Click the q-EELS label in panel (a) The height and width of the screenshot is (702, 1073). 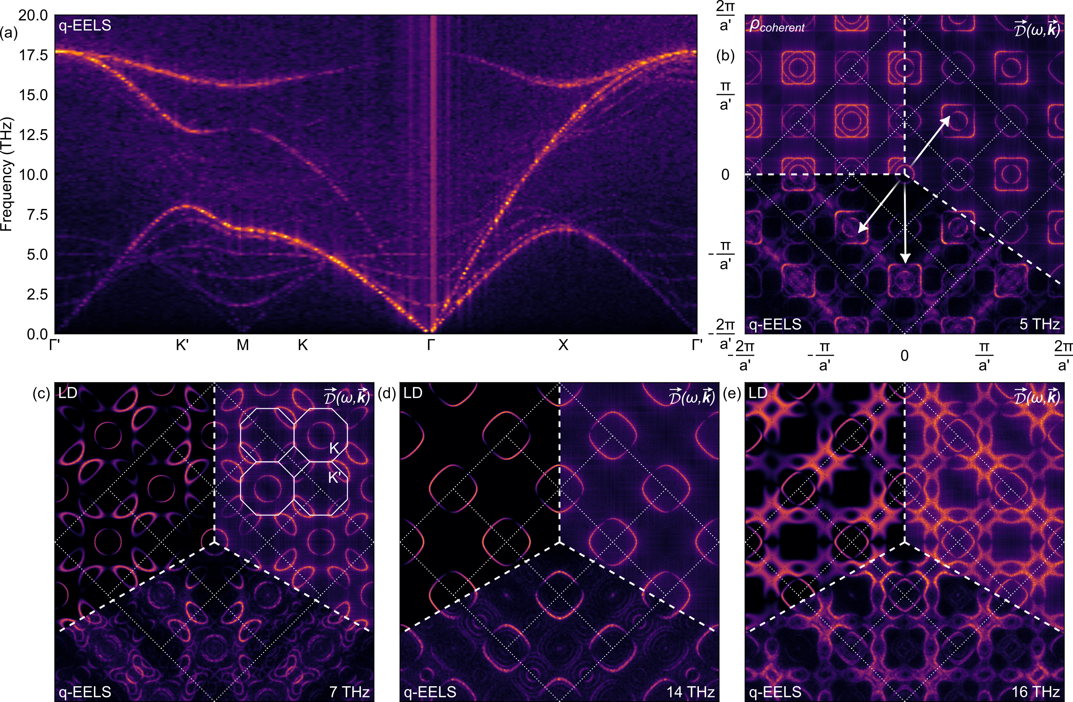(85, 26)
